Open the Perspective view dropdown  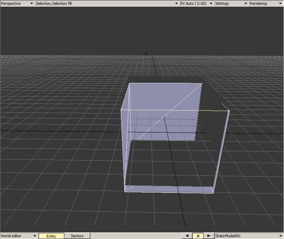click(17, 3)
